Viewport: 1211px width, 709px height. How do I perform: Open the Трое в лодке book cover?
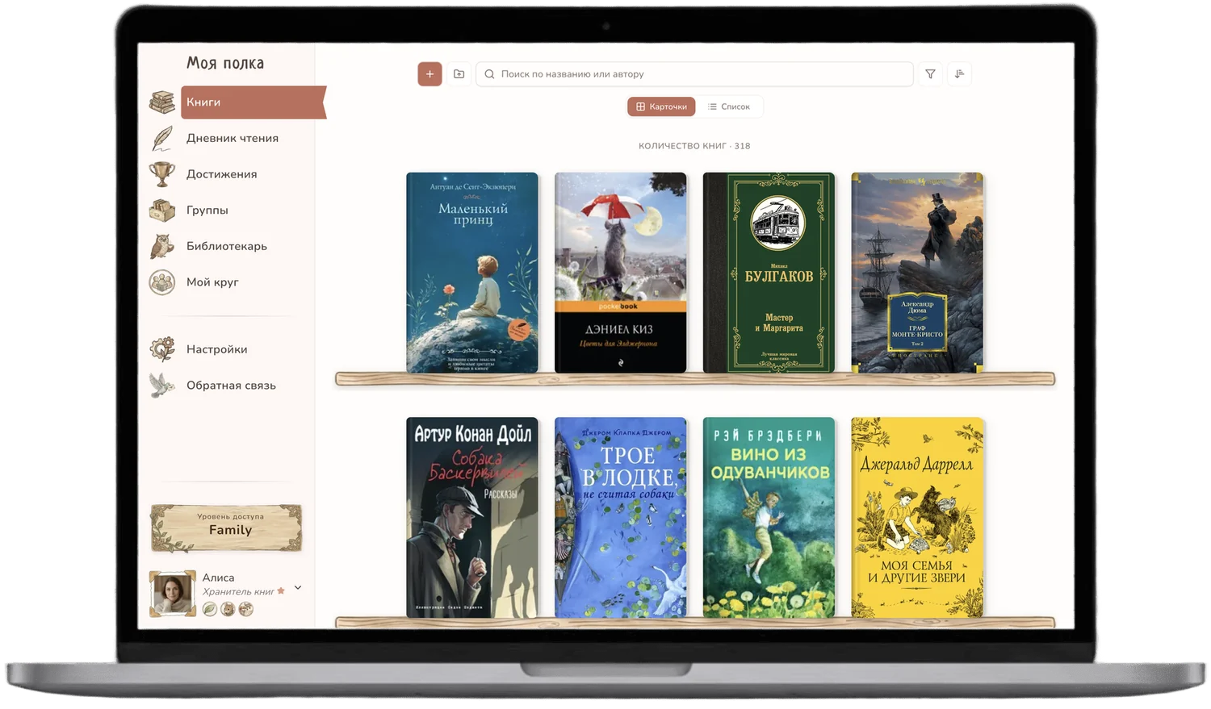[x=621, y=518]
